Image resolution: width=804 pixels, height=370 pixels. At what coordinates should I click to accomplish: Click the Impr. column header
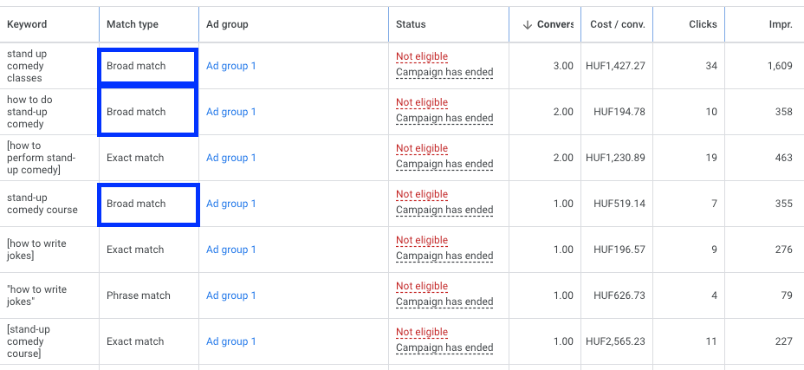pyautogui.click(x=780, y=24)
